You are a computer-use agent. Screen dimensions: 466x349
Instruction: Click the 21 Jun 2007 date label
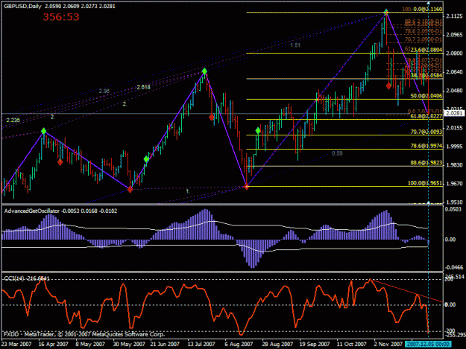pos(165,345)
